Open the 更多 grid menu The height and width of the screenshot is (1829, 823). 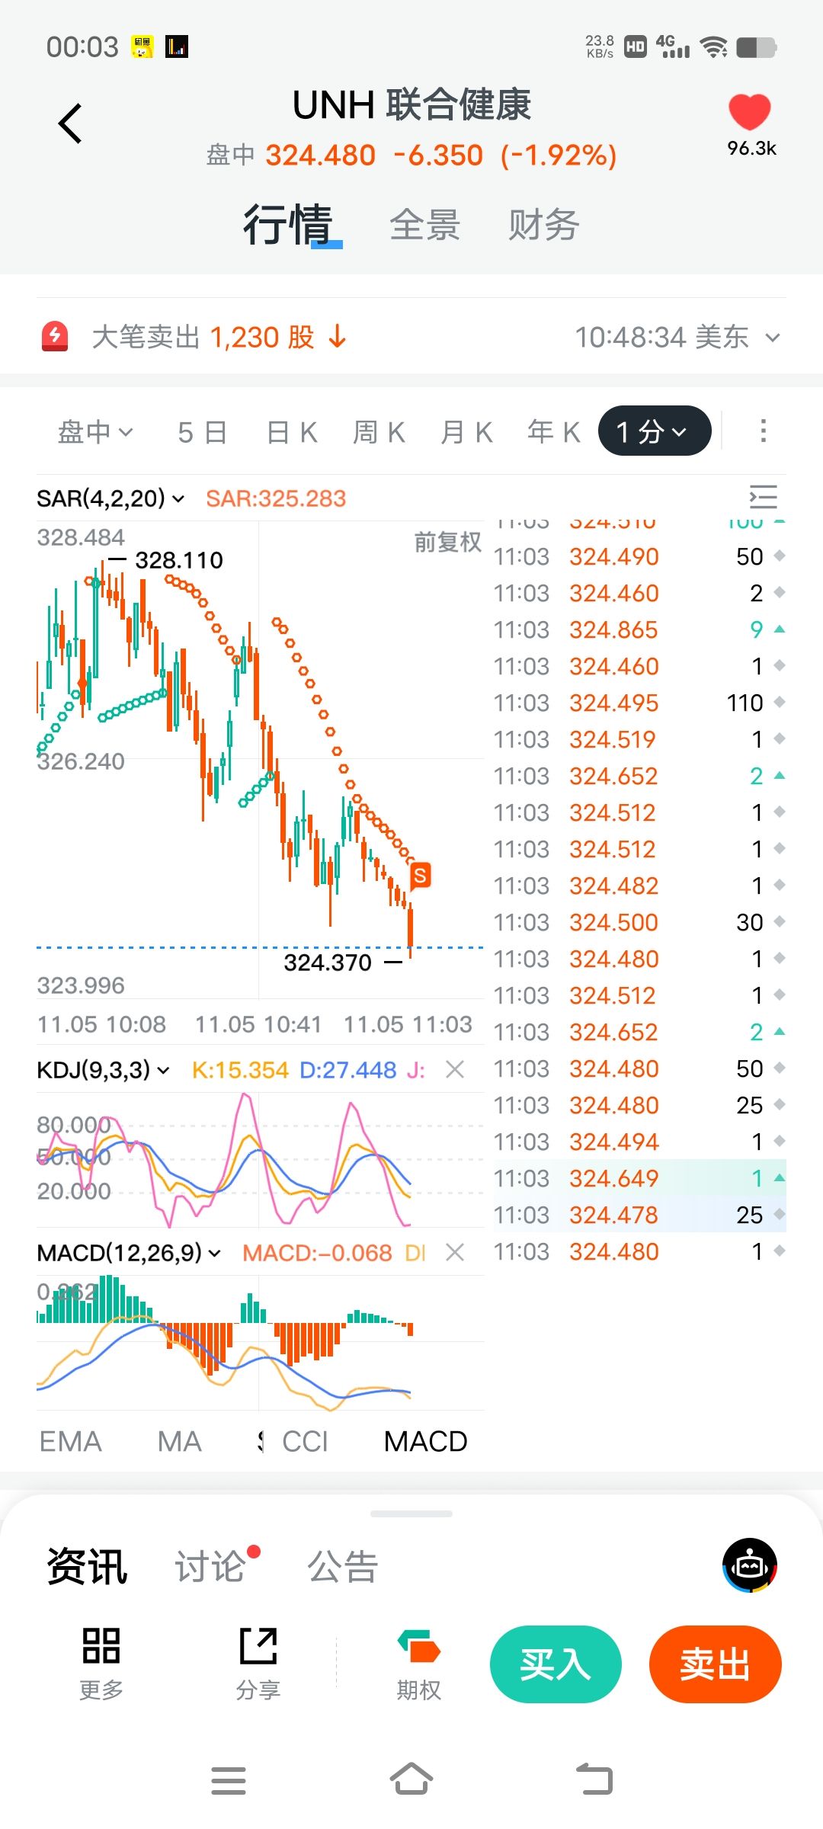(x=101, y=1663)
